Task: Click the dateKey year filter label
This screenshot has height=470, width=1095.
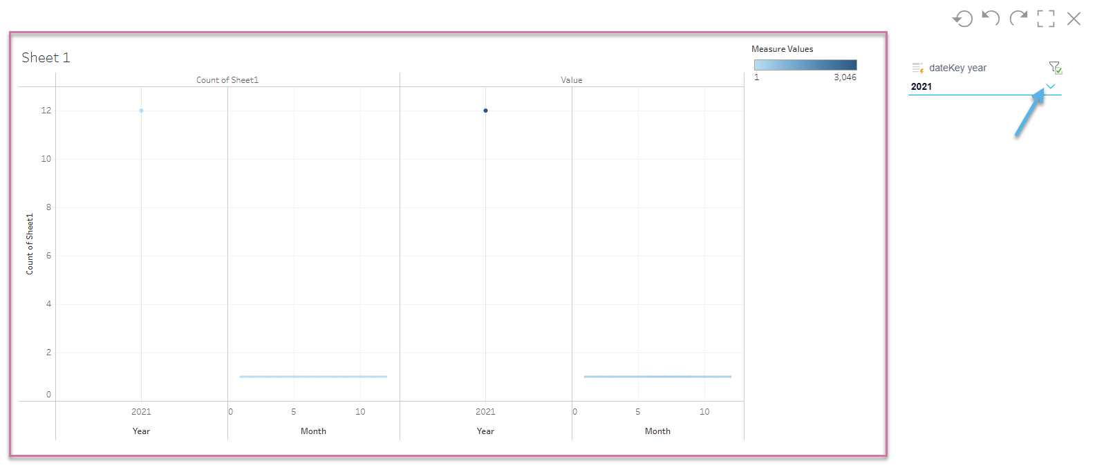Action: [x=957, y=68]
